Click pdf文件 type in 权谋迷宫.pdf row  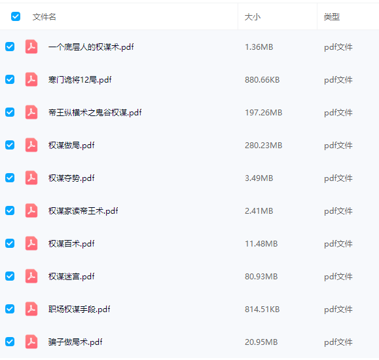(338, 277)
